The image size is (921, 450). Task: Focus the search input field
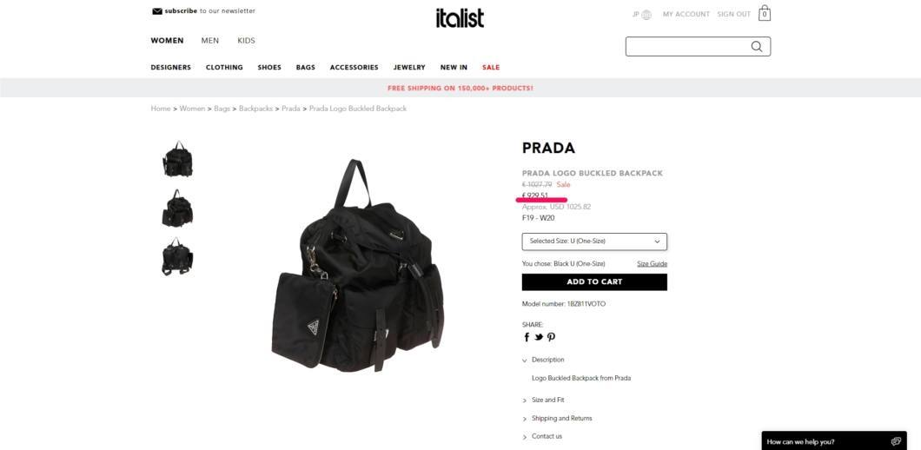click(687, 46)
